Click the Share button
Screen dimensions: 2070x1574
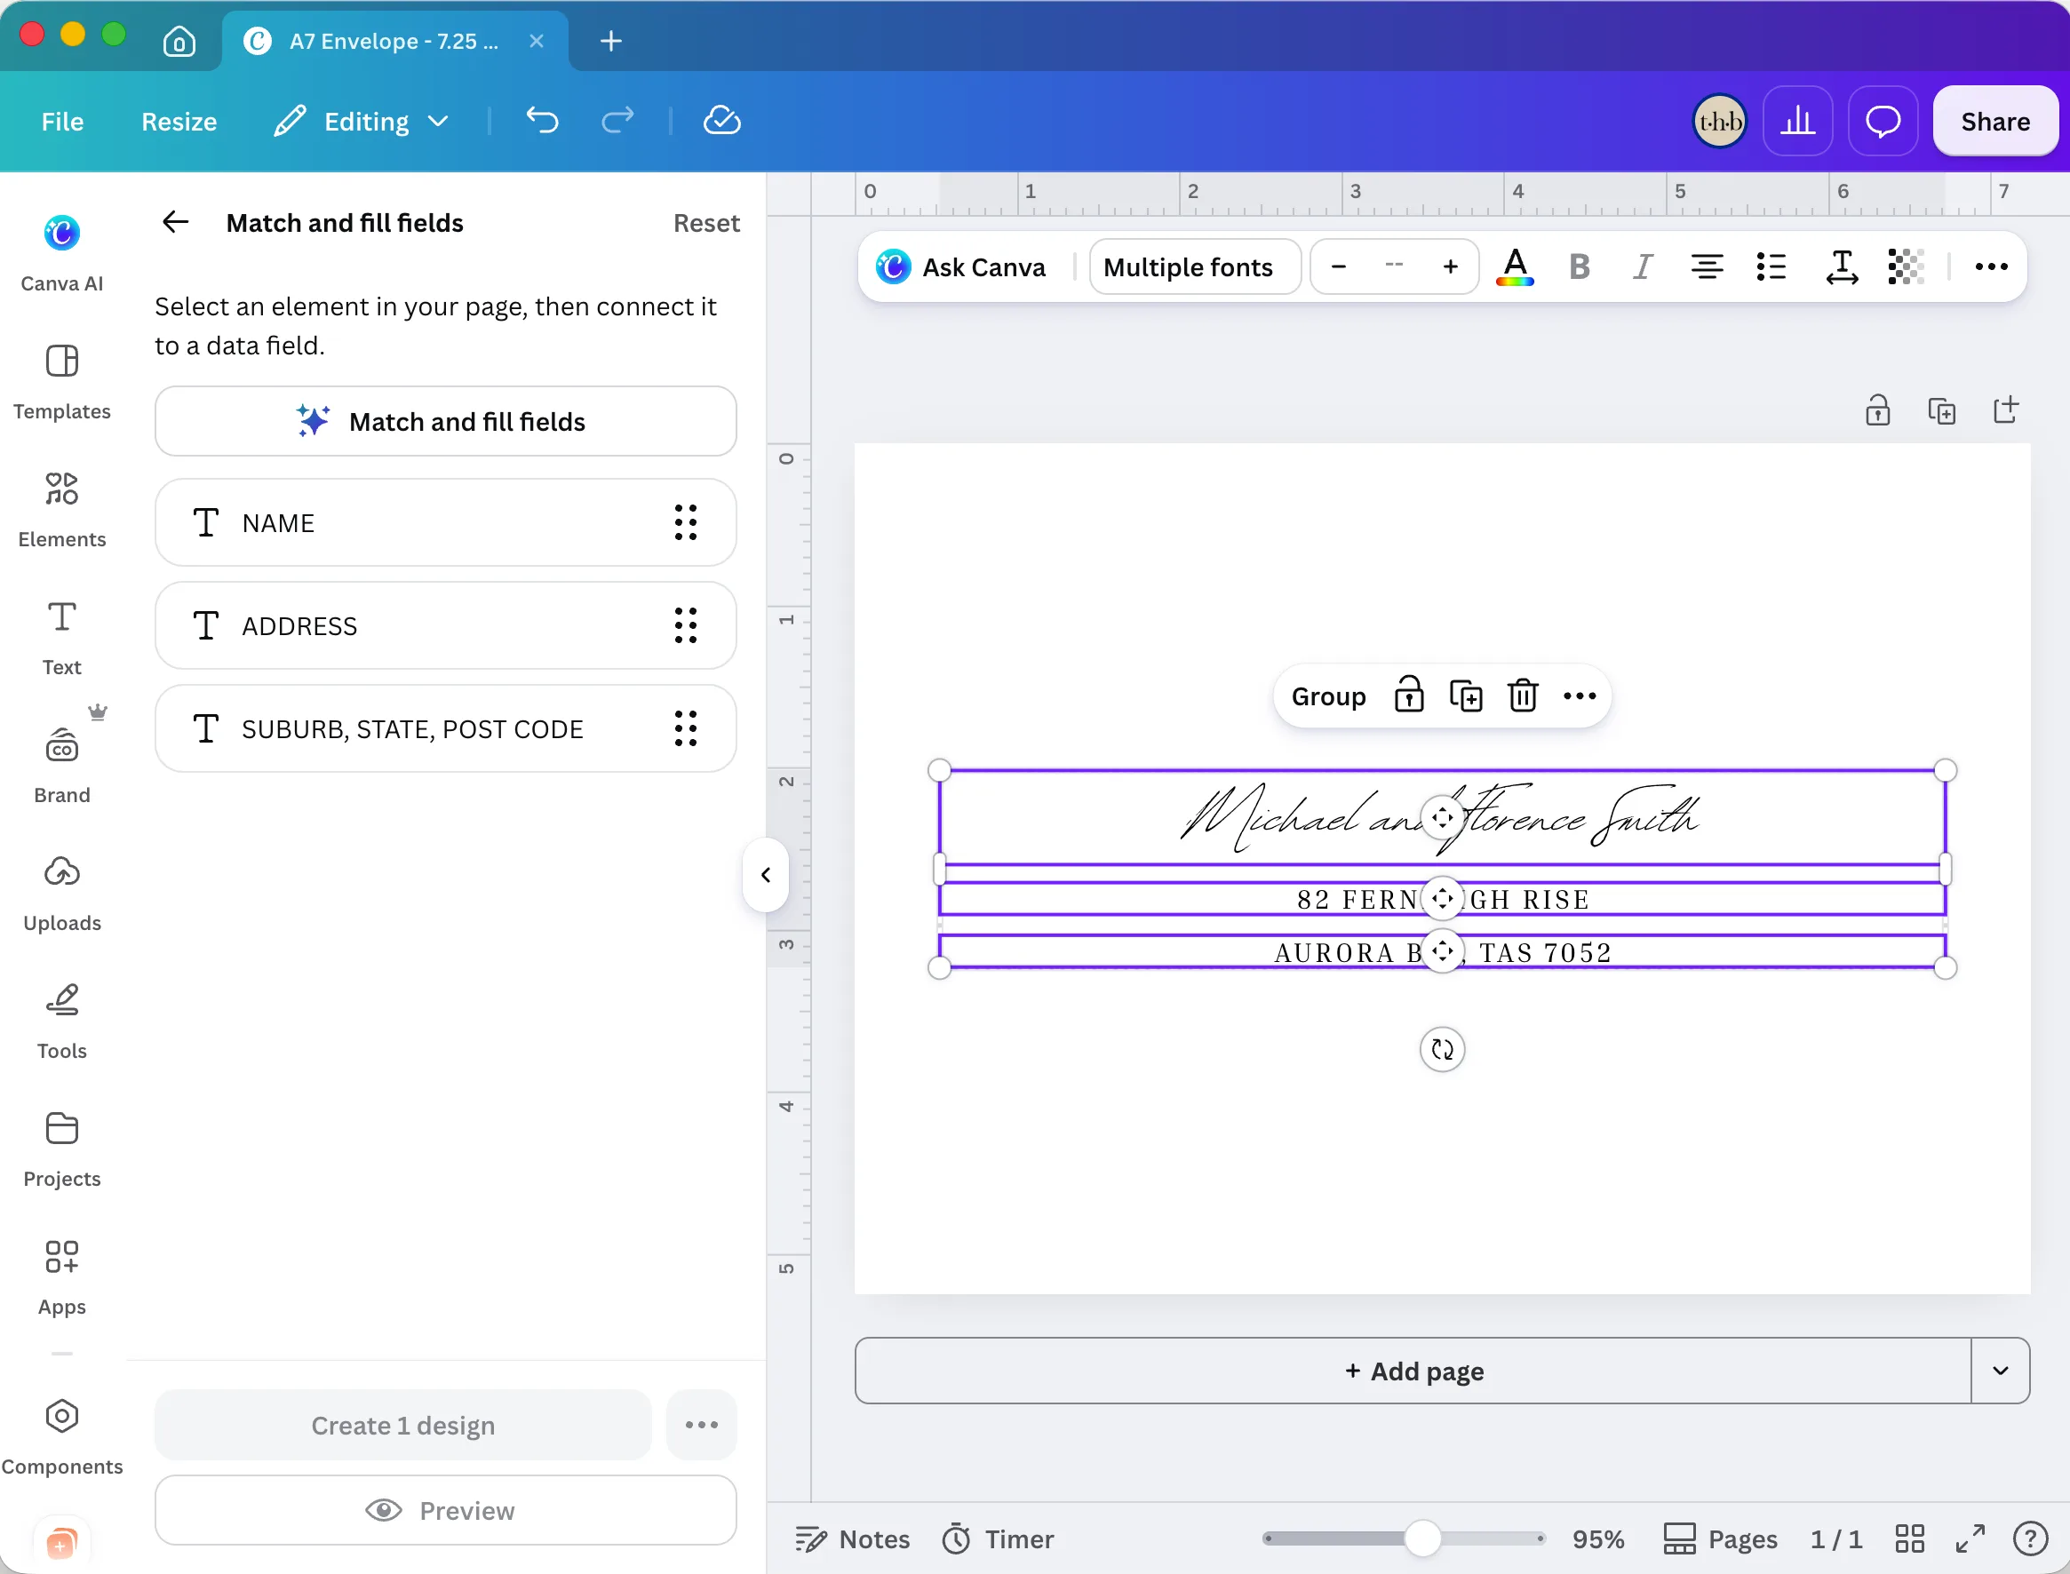click(1995, 121)
